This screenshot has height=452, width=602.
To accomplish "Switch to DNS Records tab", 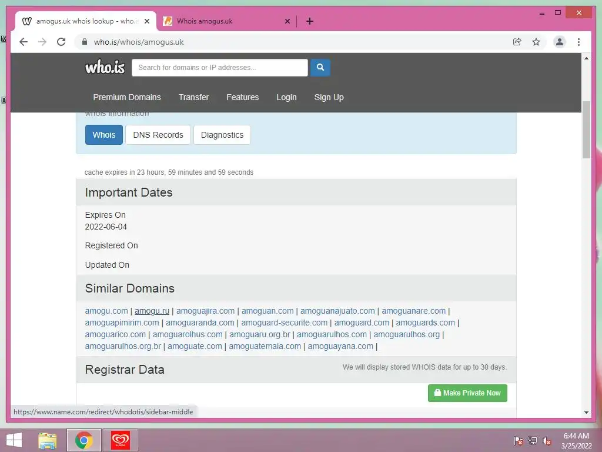I will [158, 135].
